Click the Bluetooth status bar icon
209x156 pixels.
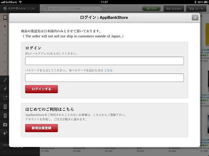pos(195,2)
